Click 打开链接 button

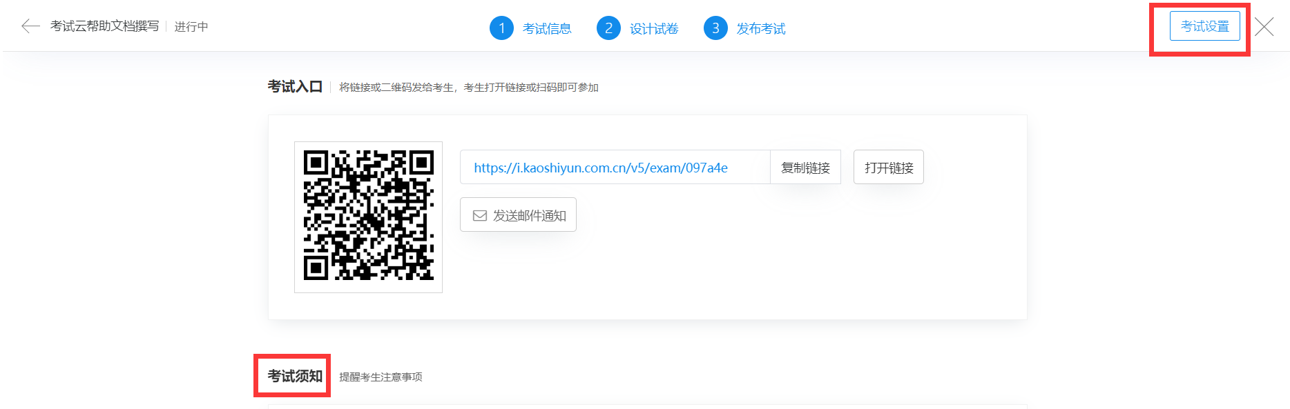coord(889,168)
